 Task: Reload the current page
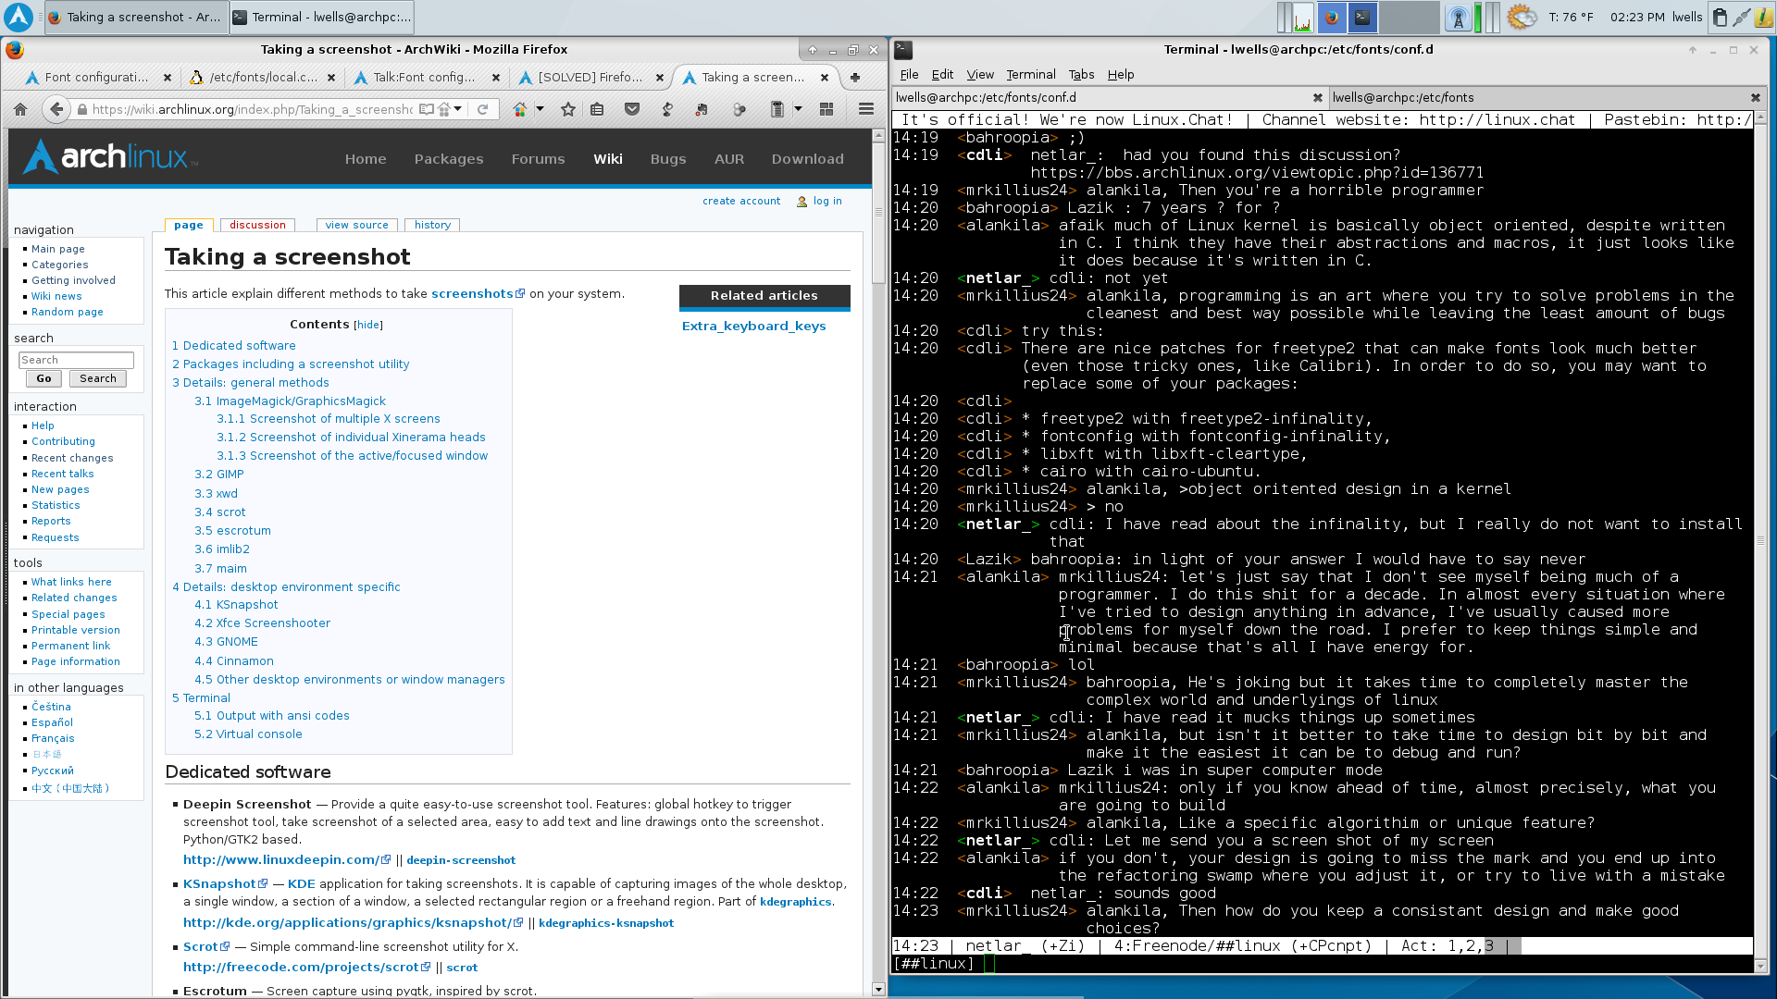click(x=482, y=109)
